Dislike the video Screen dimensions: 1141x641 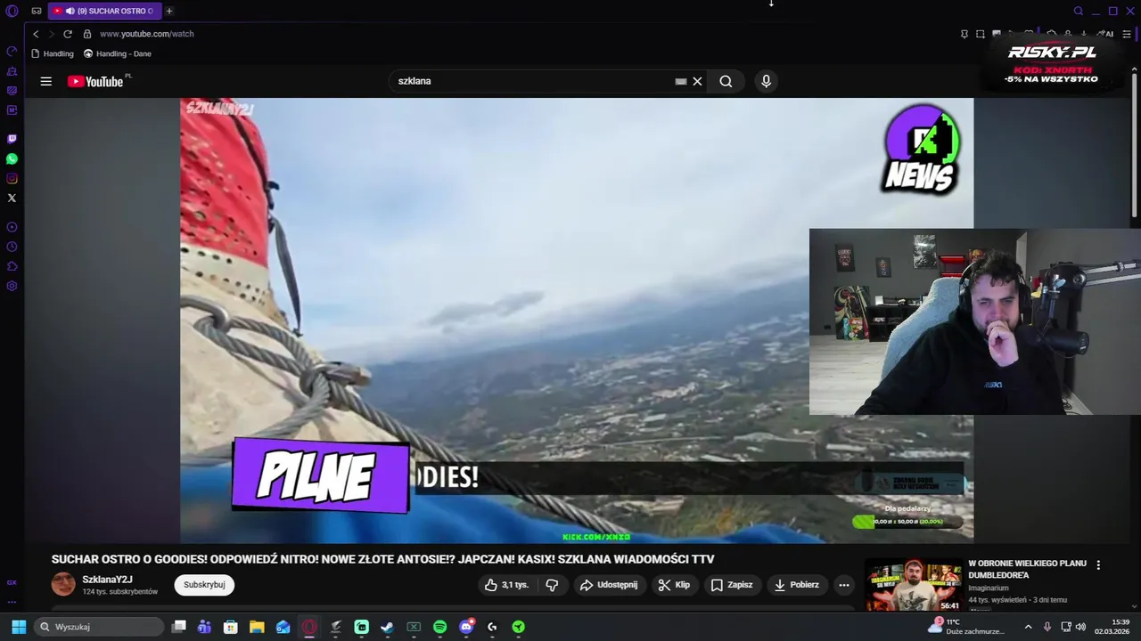[552, 585]
